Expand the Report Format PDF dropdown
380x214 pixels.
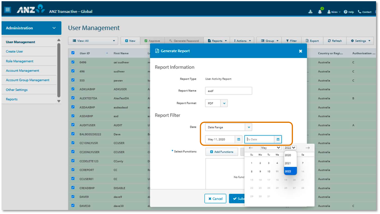(x=224, y=103)
